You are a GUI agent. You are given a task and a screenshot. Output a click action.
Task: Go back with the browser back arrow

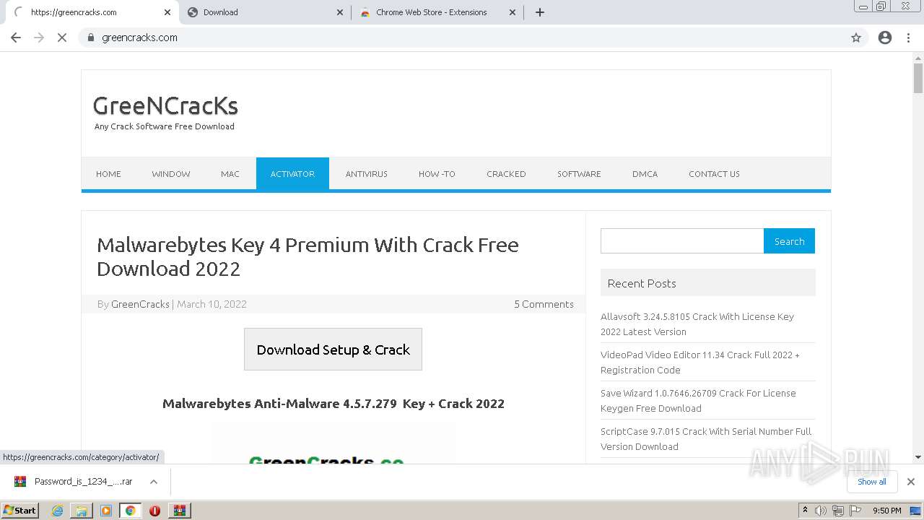coord(16,38)
